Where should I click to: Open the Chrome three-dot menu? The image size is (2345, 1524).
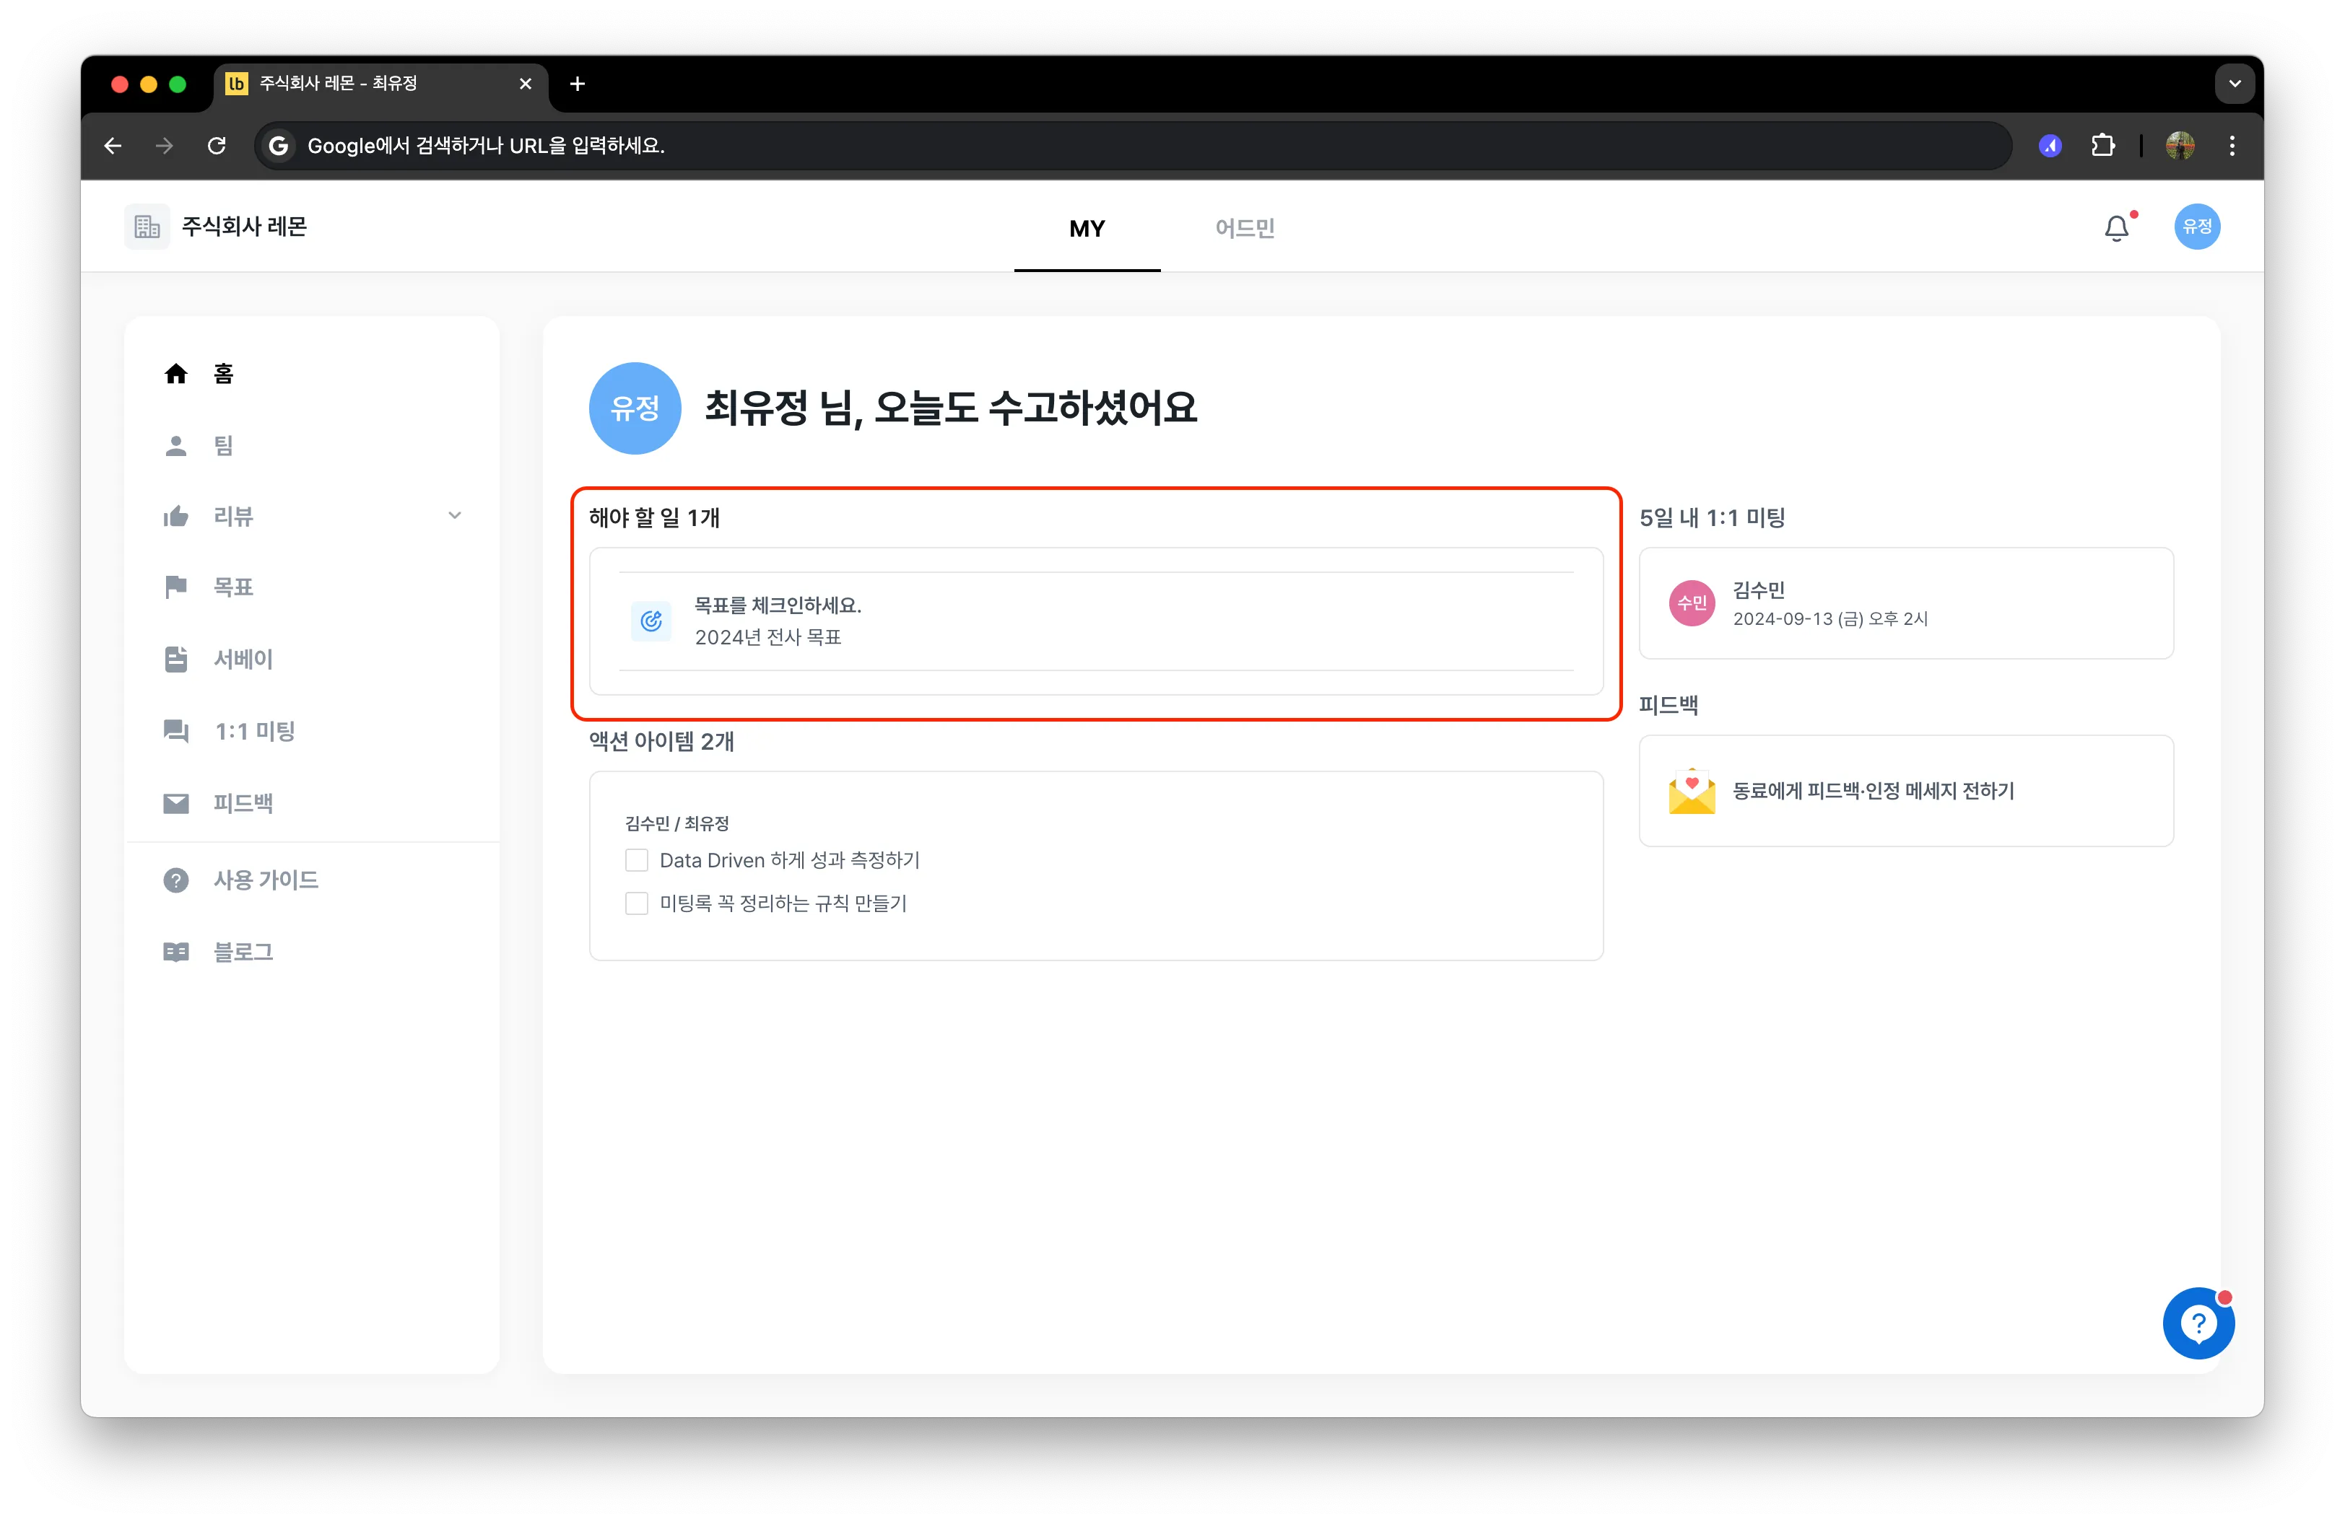(2232, 146)
